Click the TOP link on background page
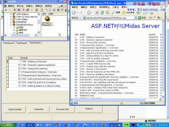The height and width of the screenshot is (127, 169). (x=132, y=117)
